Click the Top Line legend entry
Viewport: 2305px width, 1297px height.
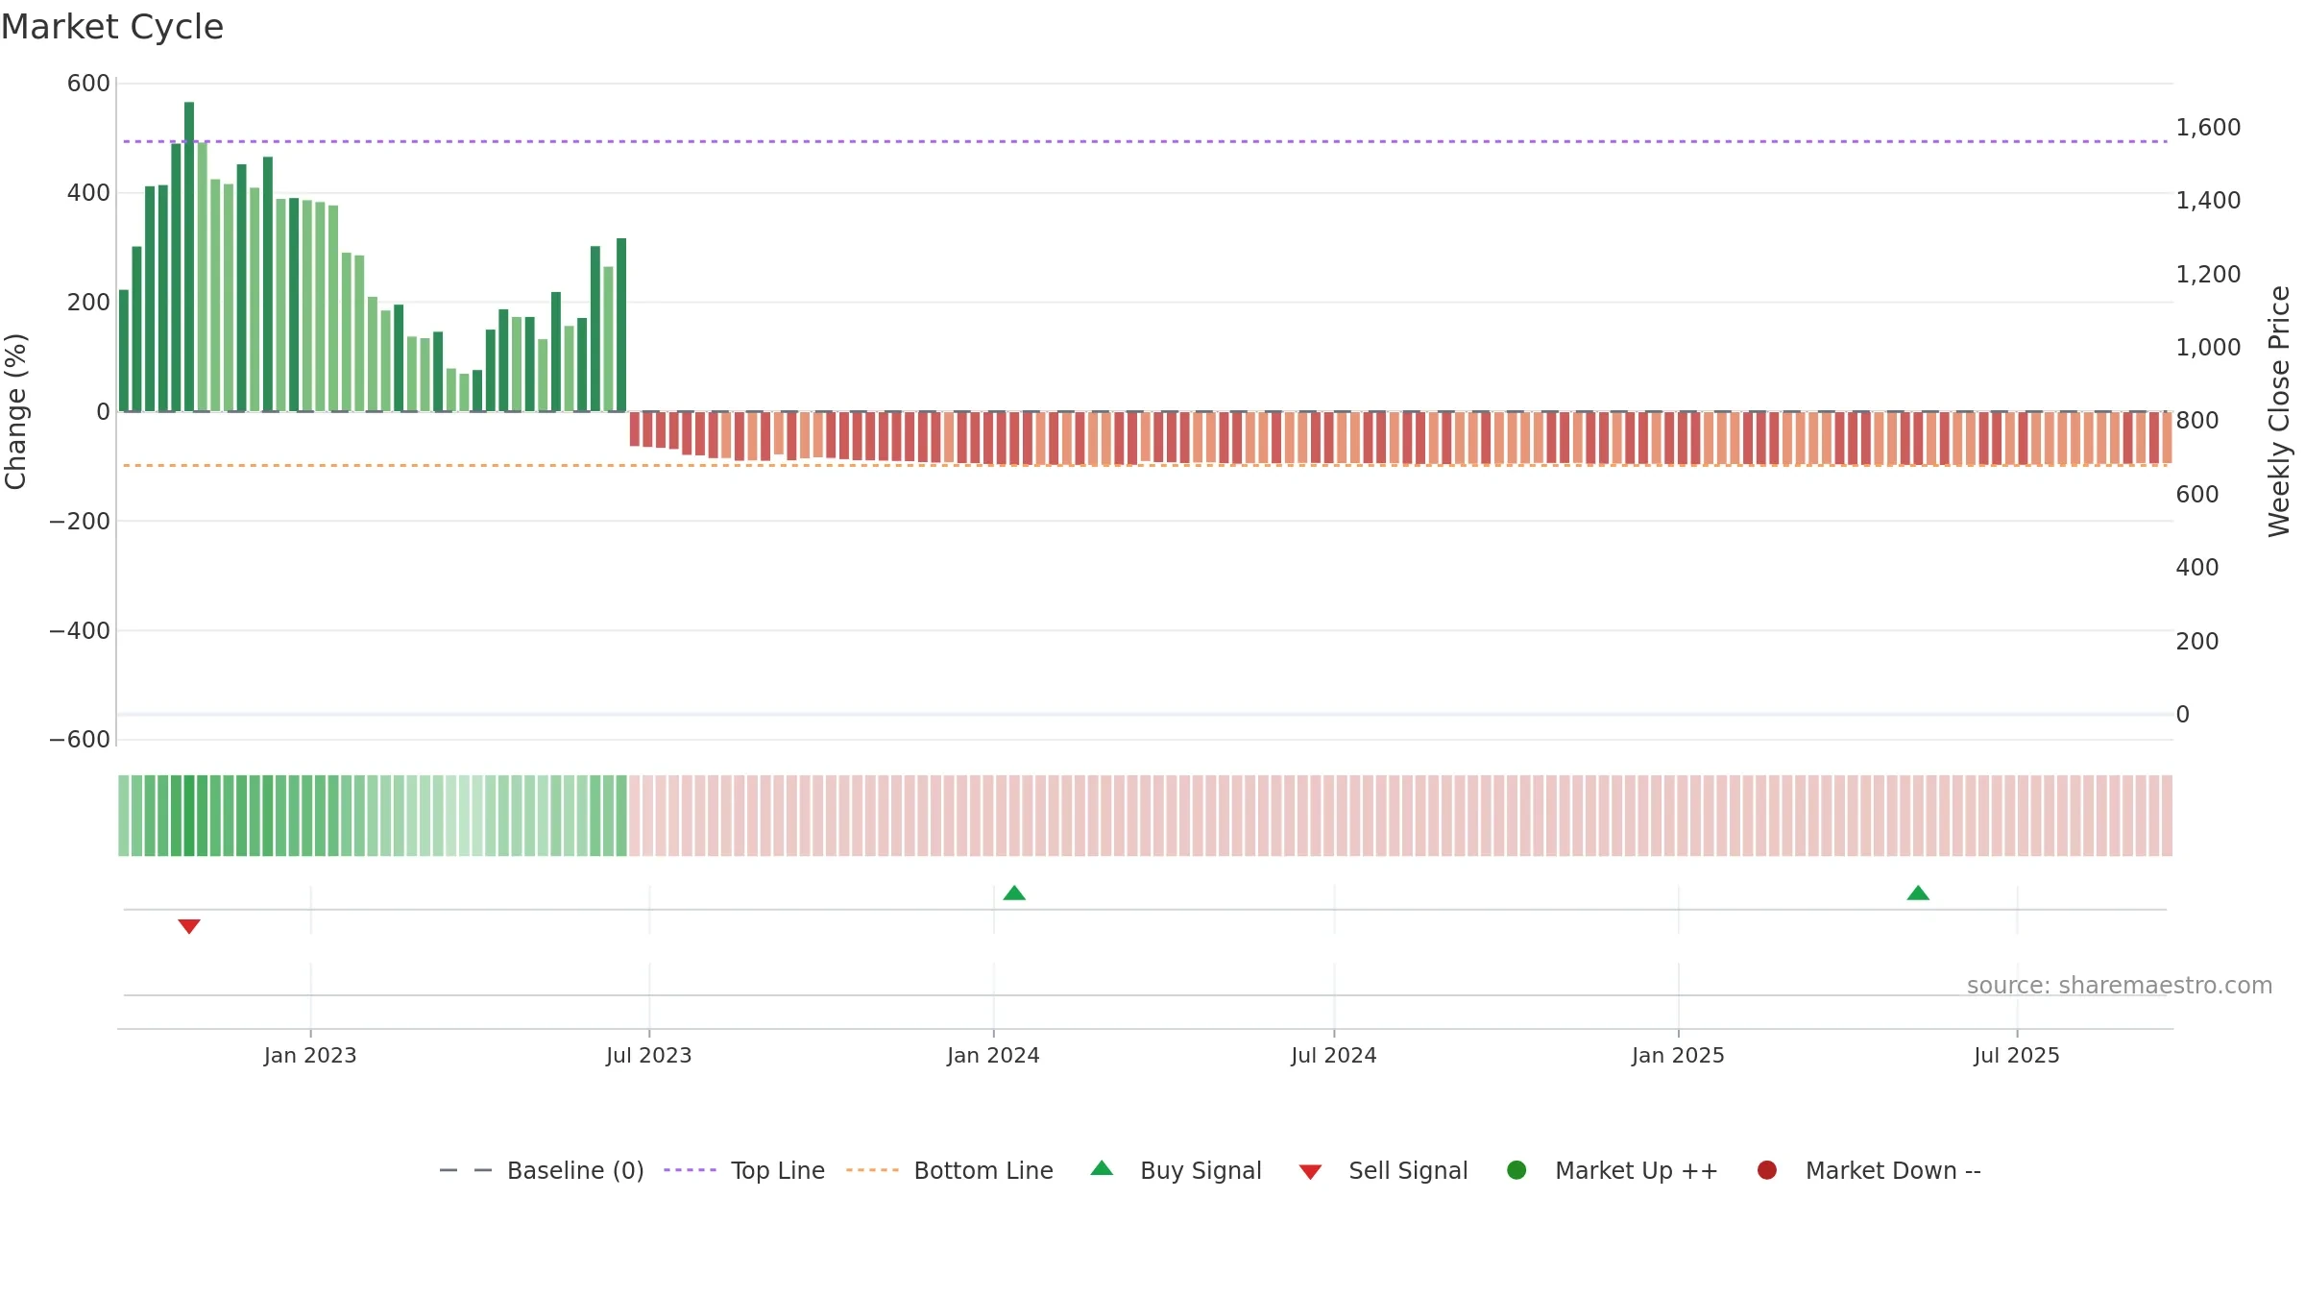pos(744,1170)
